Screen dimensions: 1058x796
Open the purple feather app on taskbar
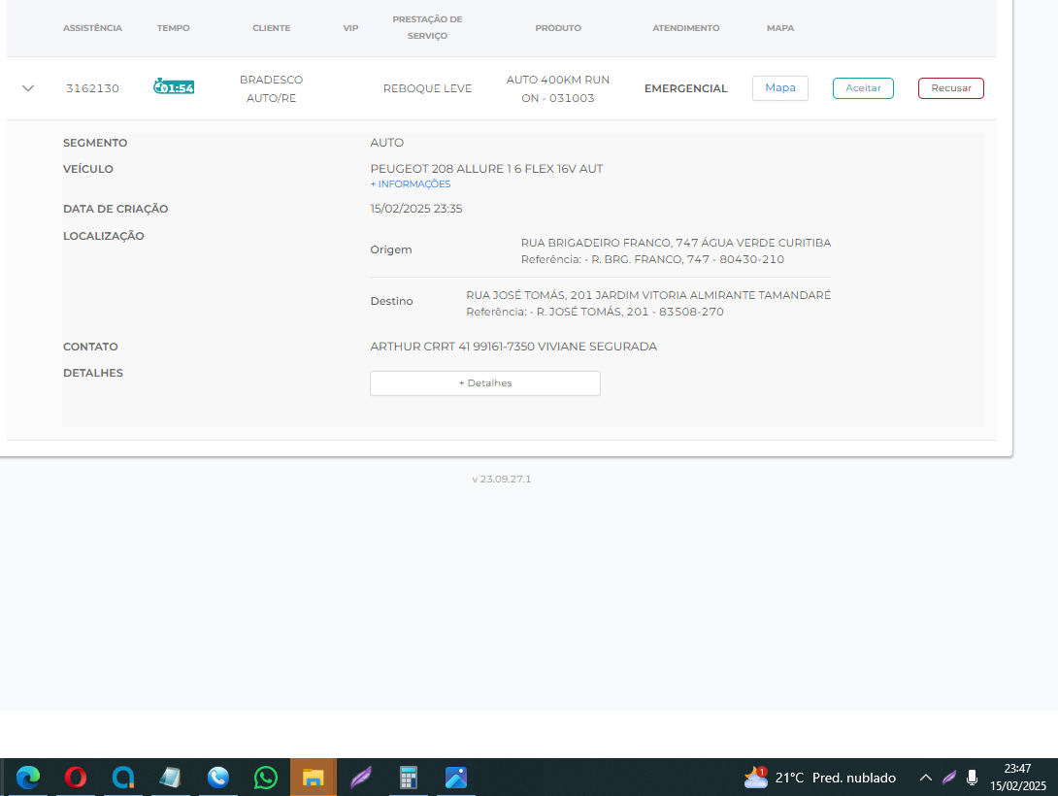pos(361,778)
